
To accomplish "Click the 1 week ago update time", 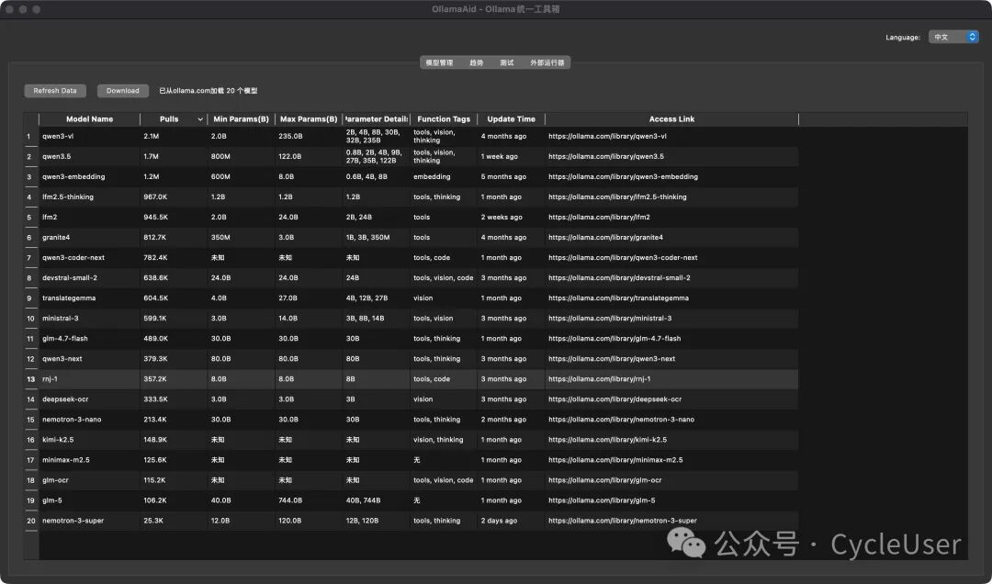I will 499,156.
